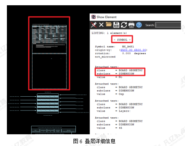Viewport: 185px width, 146px height.
Task: Click the layer cross-section drawing in canvas
Action: pyautogui.click(x=48, y=103)
